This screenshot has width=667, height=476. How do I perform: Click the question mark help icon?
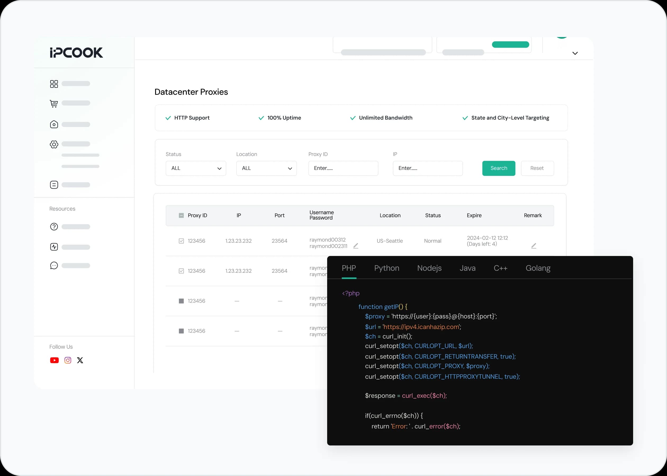54,227
